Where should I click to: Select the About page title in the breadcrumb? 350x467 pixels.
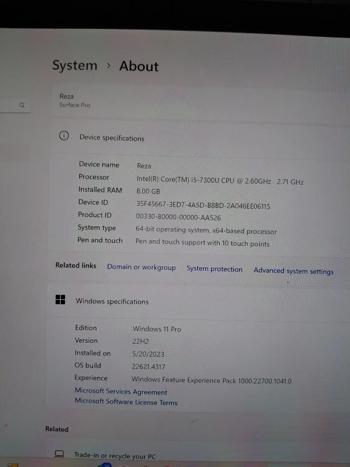click(x=139, y=66)
